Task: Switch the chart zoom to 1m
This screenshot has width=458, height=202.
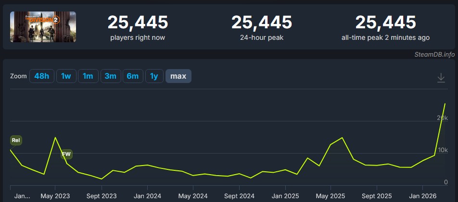Action: click(x=88, y=76)
